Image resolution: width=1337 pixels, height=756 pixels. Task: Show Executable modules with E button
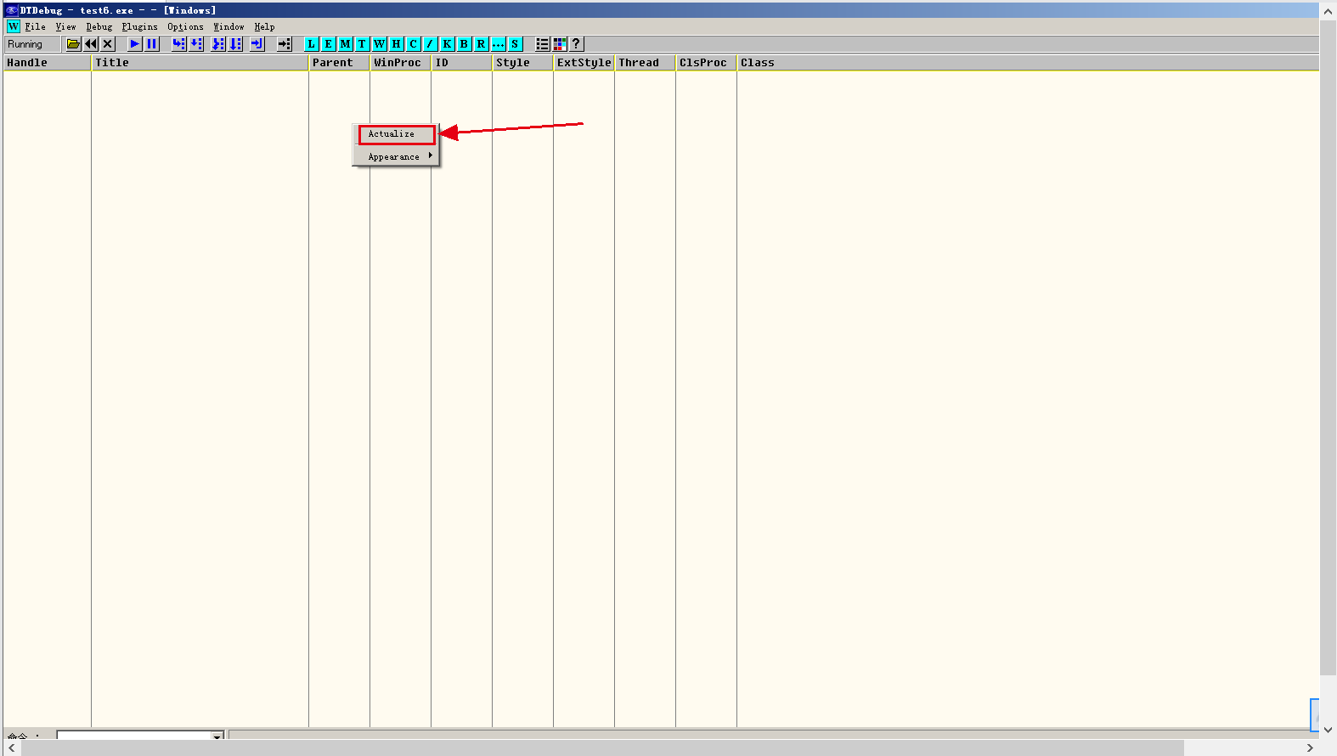click(x=329, y=44)
